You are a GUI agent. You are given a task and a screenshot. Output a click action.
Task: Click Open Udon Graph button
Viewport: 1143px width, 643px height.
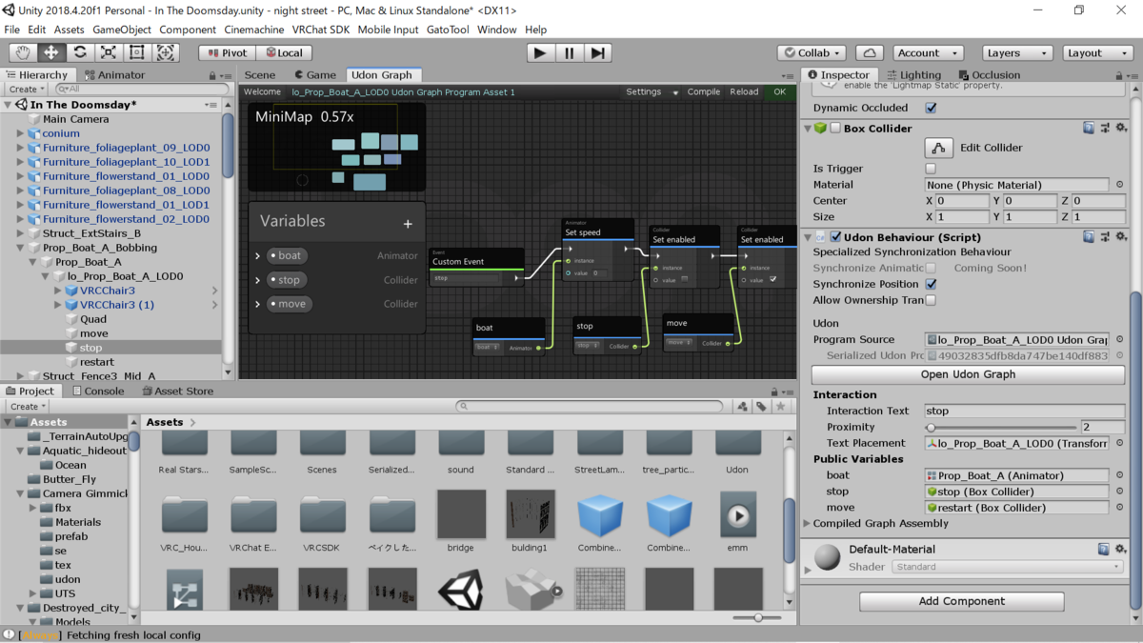click(968, 374)
